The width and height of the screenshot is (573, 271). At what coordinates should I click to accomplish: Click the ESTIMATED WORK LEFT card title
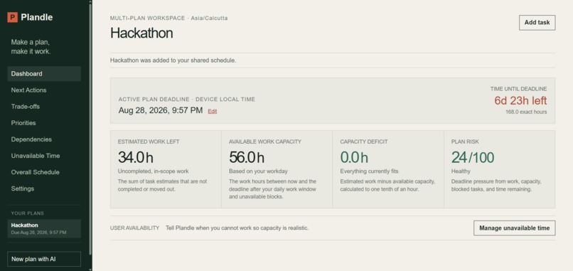pyautogui.click(x=149, y=142)
